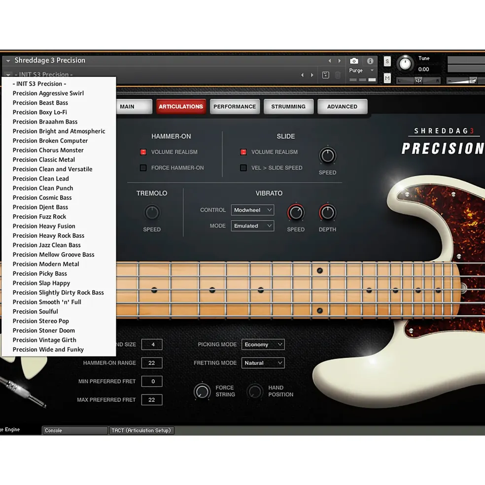485x485 pixels.
Task: Click the hand size value field 4
Action: coord(152,344)
